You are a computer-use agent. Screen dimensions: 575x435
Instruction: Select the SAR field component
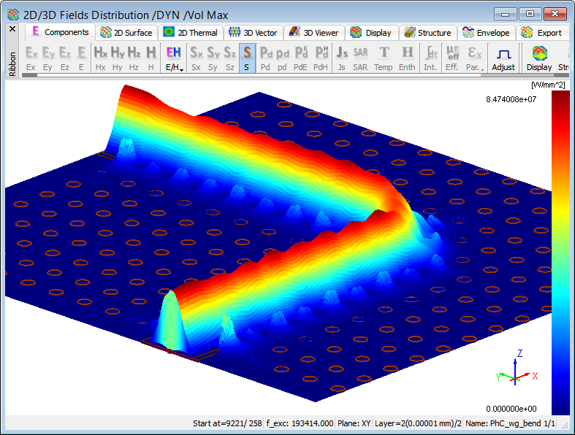360,58
